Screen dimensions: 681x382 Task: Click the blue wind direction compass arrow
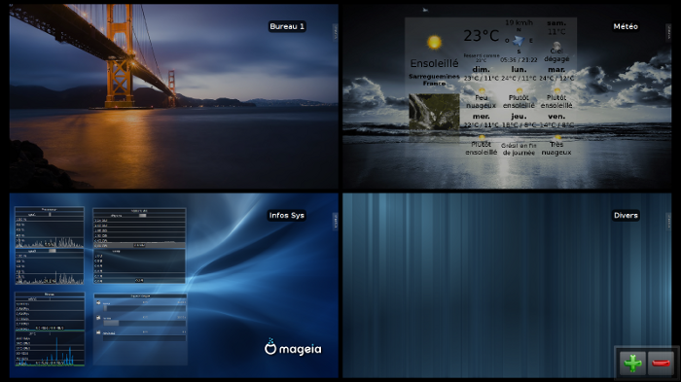[x=519, y=41]
